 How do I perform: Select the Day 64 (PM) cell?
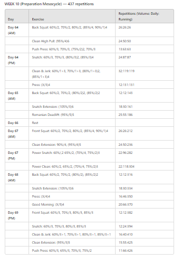(x=17, y=60)
